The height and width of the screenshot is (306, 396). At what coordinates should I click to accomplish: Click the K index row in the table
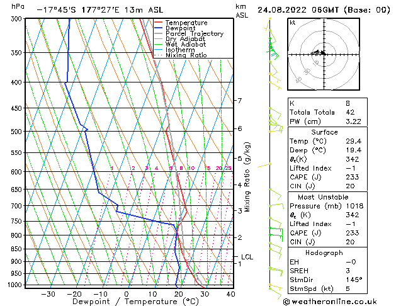(x=327, y=103)
